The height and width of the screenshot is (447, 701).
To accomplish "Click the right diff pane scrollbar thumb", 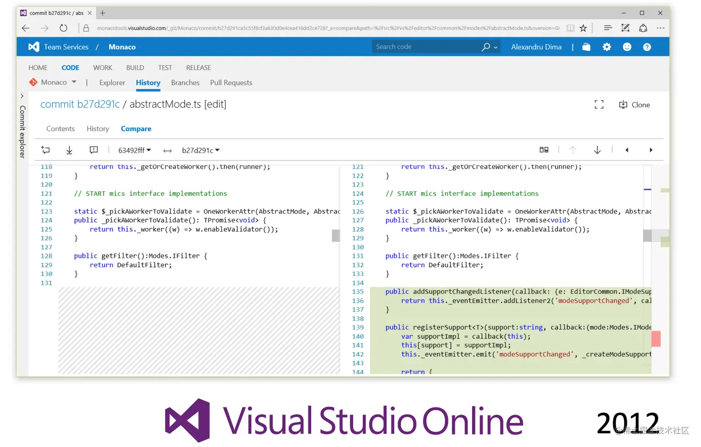I will [x=647, y=235].
